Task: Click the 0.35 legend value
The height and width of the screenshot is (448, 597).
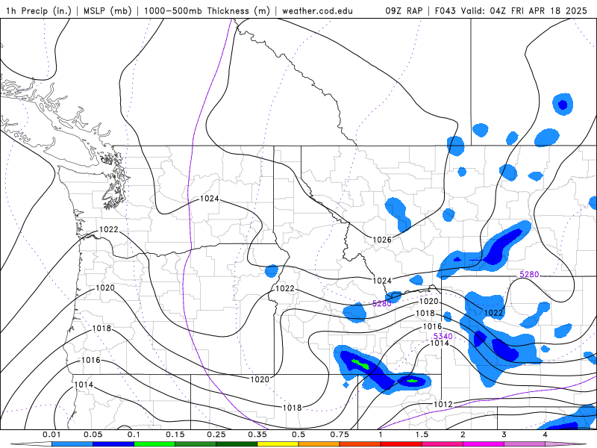Action: [257, 435]
